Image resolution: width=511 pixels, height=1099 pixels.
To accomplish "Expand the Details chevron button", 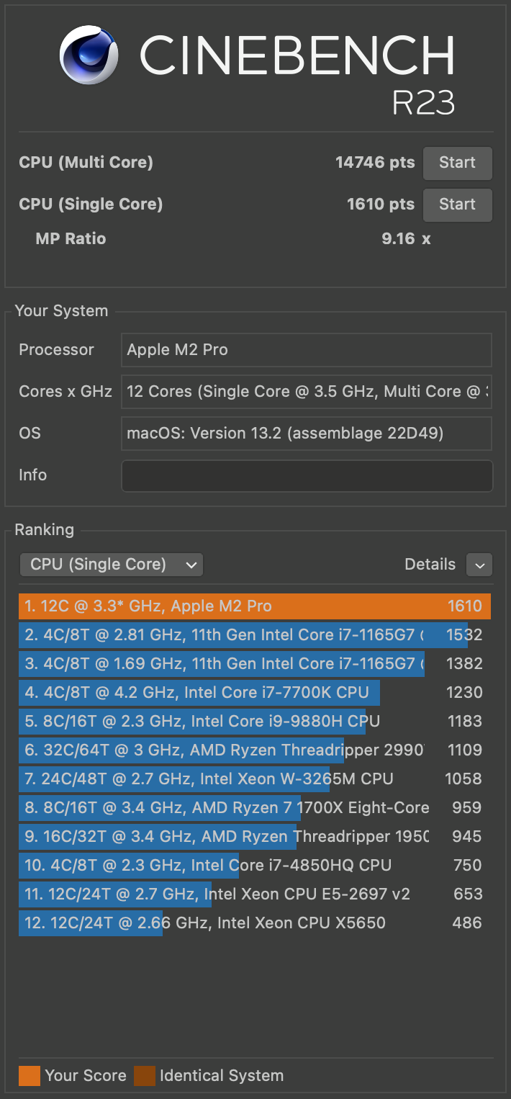I will point(479,565).
